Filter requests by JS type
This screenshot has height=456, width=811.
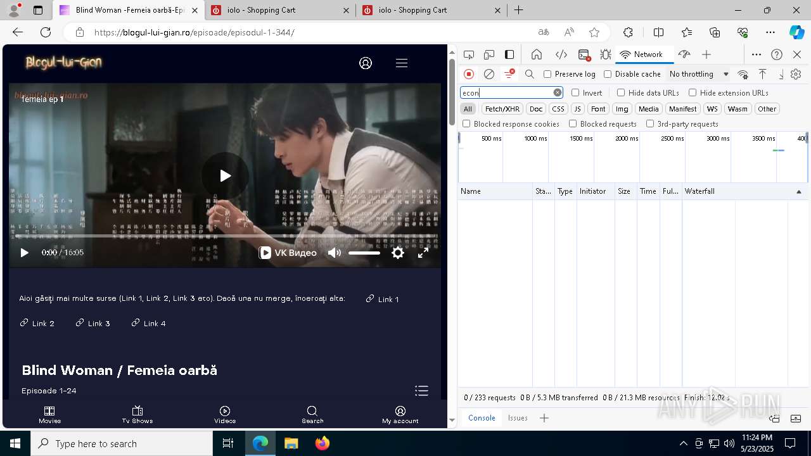point(577,109)
